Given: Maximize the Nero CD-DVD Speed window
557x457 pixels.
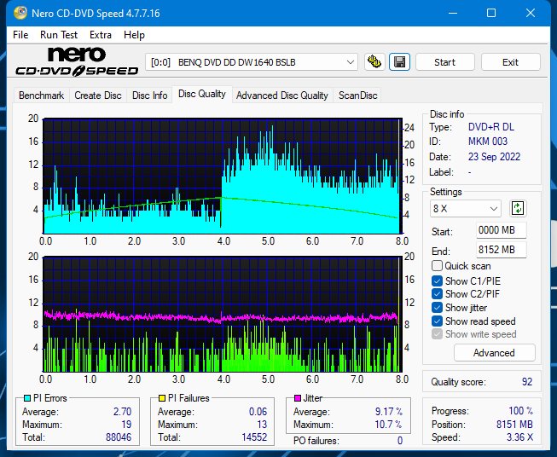Looking at the screenshot, I should click(x=491, y=13).
